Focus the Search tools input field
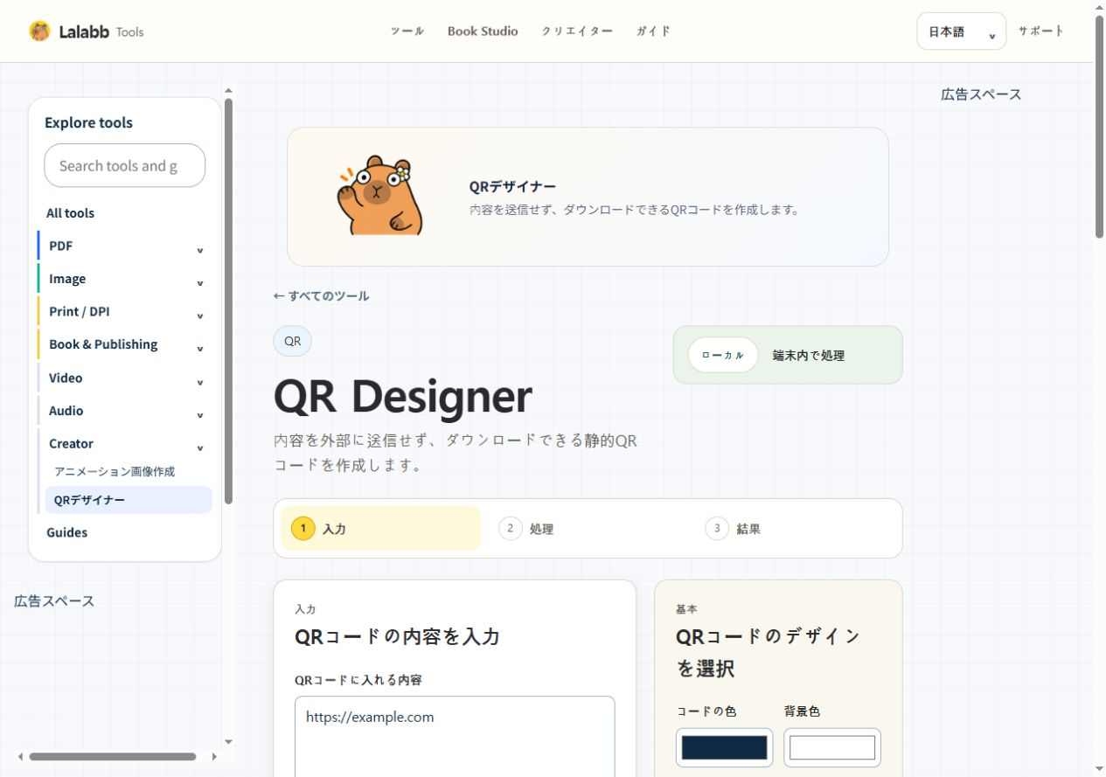This screenshot has height=777, width=1106. point(125,165)
